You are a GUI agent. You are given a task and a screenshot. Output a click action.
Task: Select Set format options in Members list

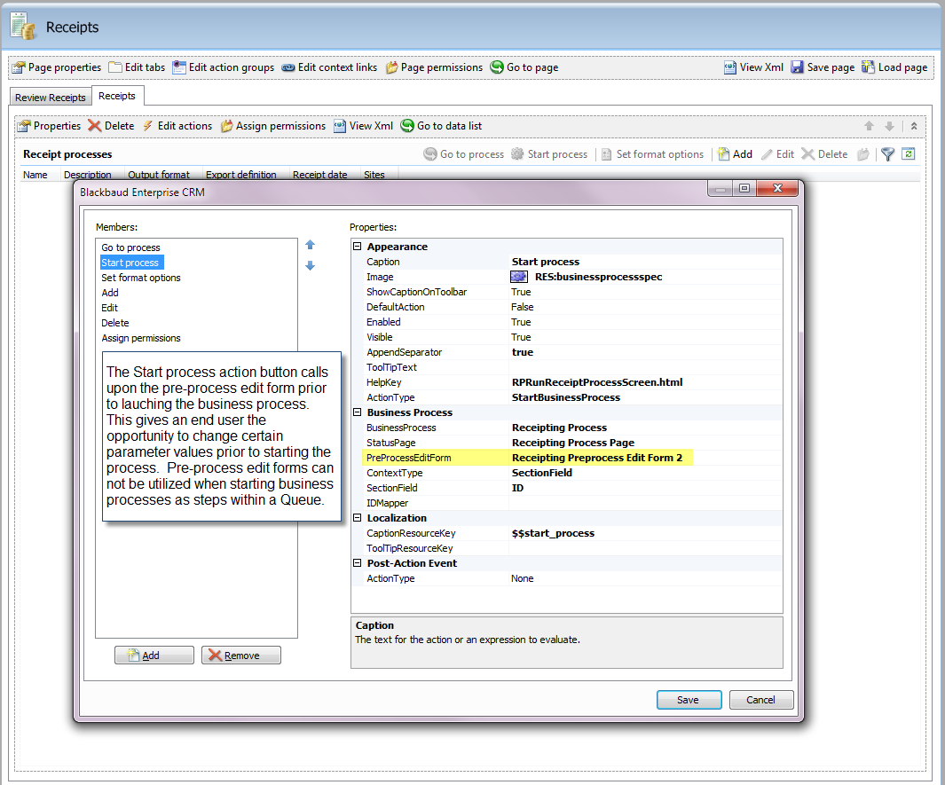point(141,278)
